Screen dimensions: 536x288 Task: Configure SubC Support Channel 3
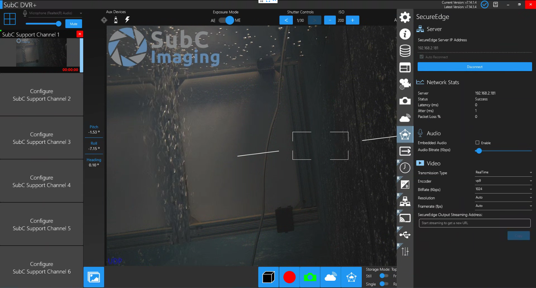click(41, 138)
